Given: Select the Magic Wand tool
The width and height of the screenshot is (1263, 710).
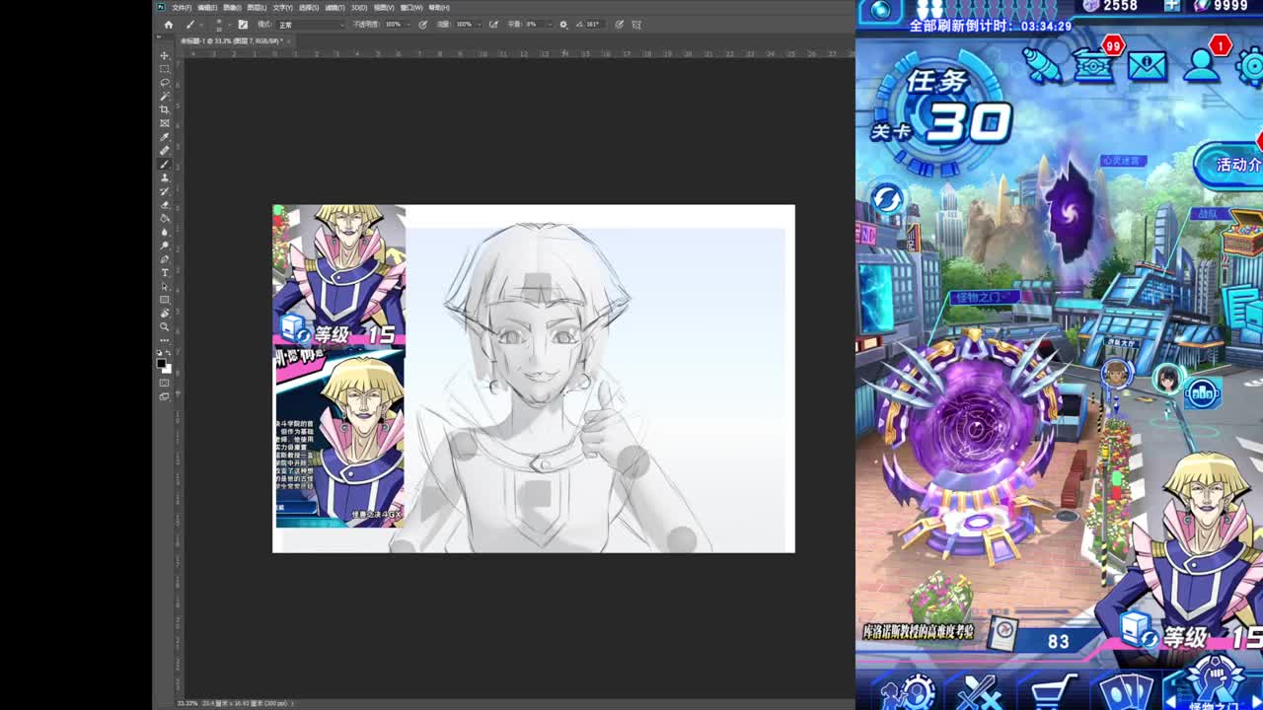Looking at the screenshot, I should pos(165,97).
